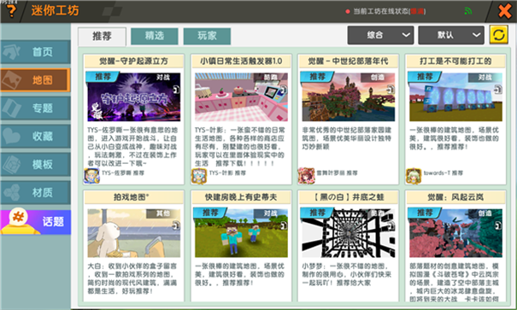The width and height of the screenshot is (517, 310).
Task: Click download icon on 快建房晚上有史蒂夫 card
Action: 284,225
